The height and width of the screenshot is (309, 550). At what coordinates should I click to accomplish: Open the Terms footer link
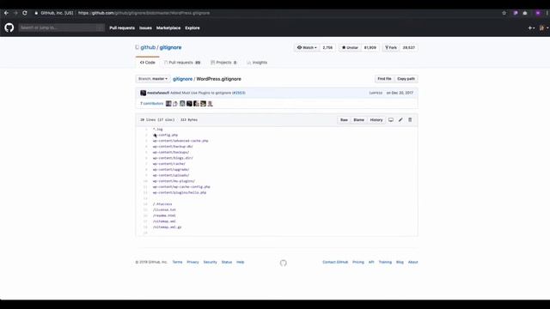pos(177,262)
